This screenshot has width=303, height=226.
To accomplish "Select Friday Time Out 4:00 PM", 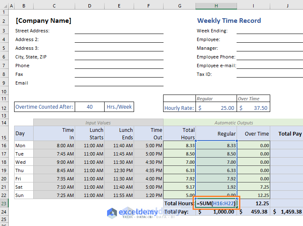I will [x=149, y=179].
